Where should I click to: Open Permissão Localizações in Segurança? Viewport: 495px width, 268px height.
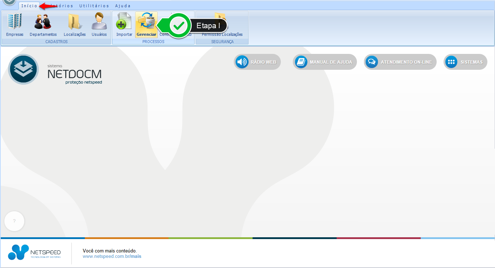[222, 25]
